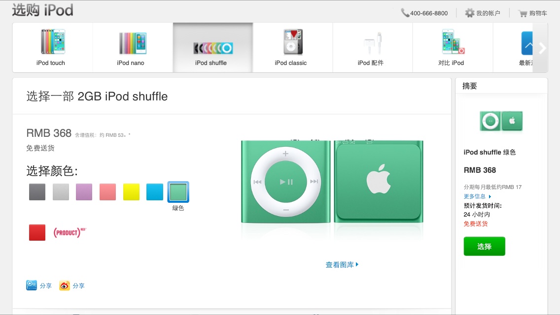Click the phone number icon
This screenshot has height=315, width=560.
[x=405, y=13]
